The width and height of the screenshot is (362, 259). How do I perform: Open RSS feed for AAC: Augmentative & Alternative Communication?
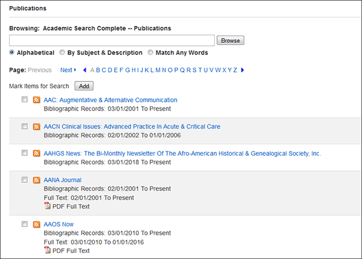click(x=36, y=100)
